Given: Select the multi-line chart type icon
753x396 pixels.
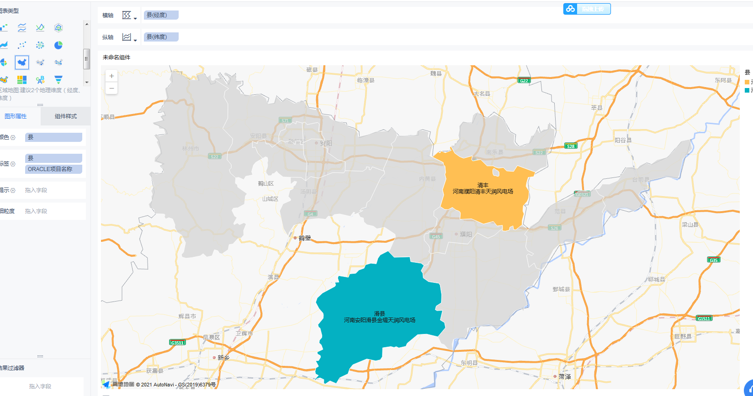Looking at the screenshot, I should (22, 28).
